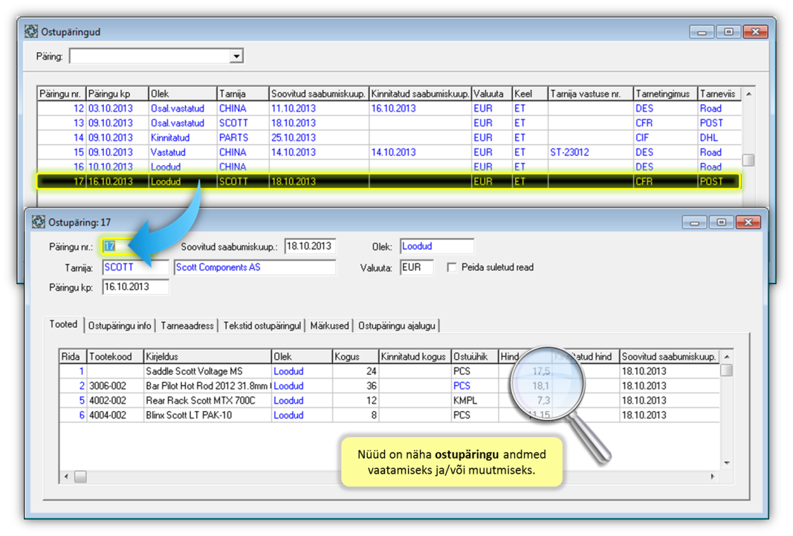Viewport: 793px width, 536px height.
Task: Click the ST-23012 supplier response number
Action: [x=569, y=152]
